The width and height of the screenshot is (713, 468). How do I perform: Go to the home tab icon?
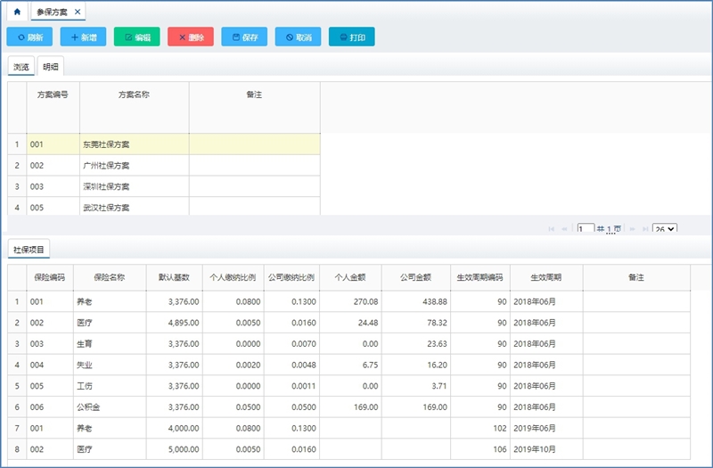[16, 12]
